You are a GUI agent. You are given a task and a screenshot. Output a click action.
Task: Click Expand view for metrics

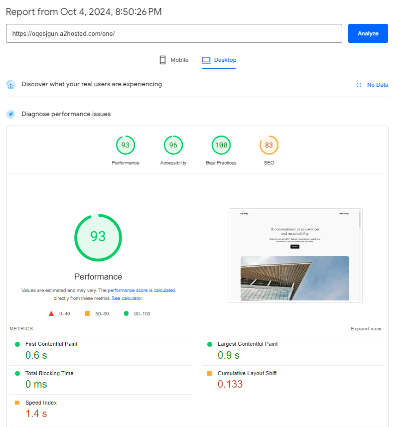tap(366, 329)
